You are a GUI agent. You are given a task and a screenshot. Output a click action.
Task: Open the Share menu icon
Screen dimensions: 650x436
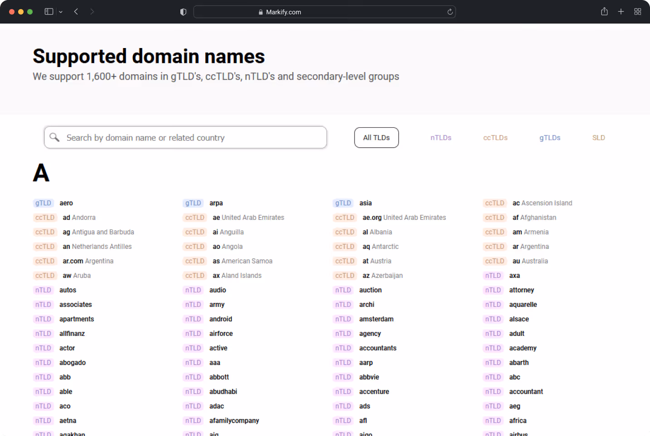(x=604, y=12)
